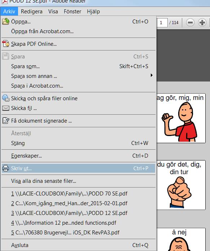Choose Skriv ut... entry
Image resolution: width=210 pixels, height=251 pixels.
point(78,168)
